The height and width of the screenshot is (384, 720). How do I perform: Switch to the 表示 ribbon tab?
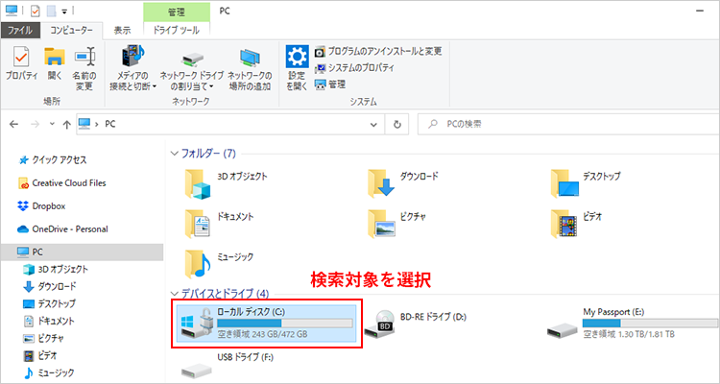point(122,30)
